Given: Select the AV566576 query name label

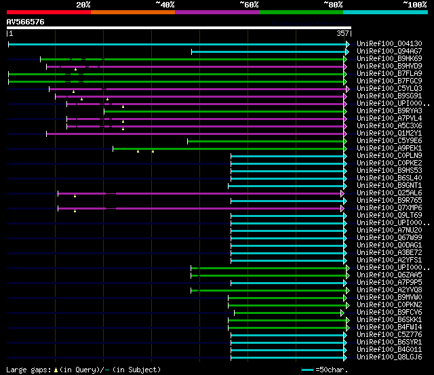Looking at the screenshot, I should (x=26, y=22).
